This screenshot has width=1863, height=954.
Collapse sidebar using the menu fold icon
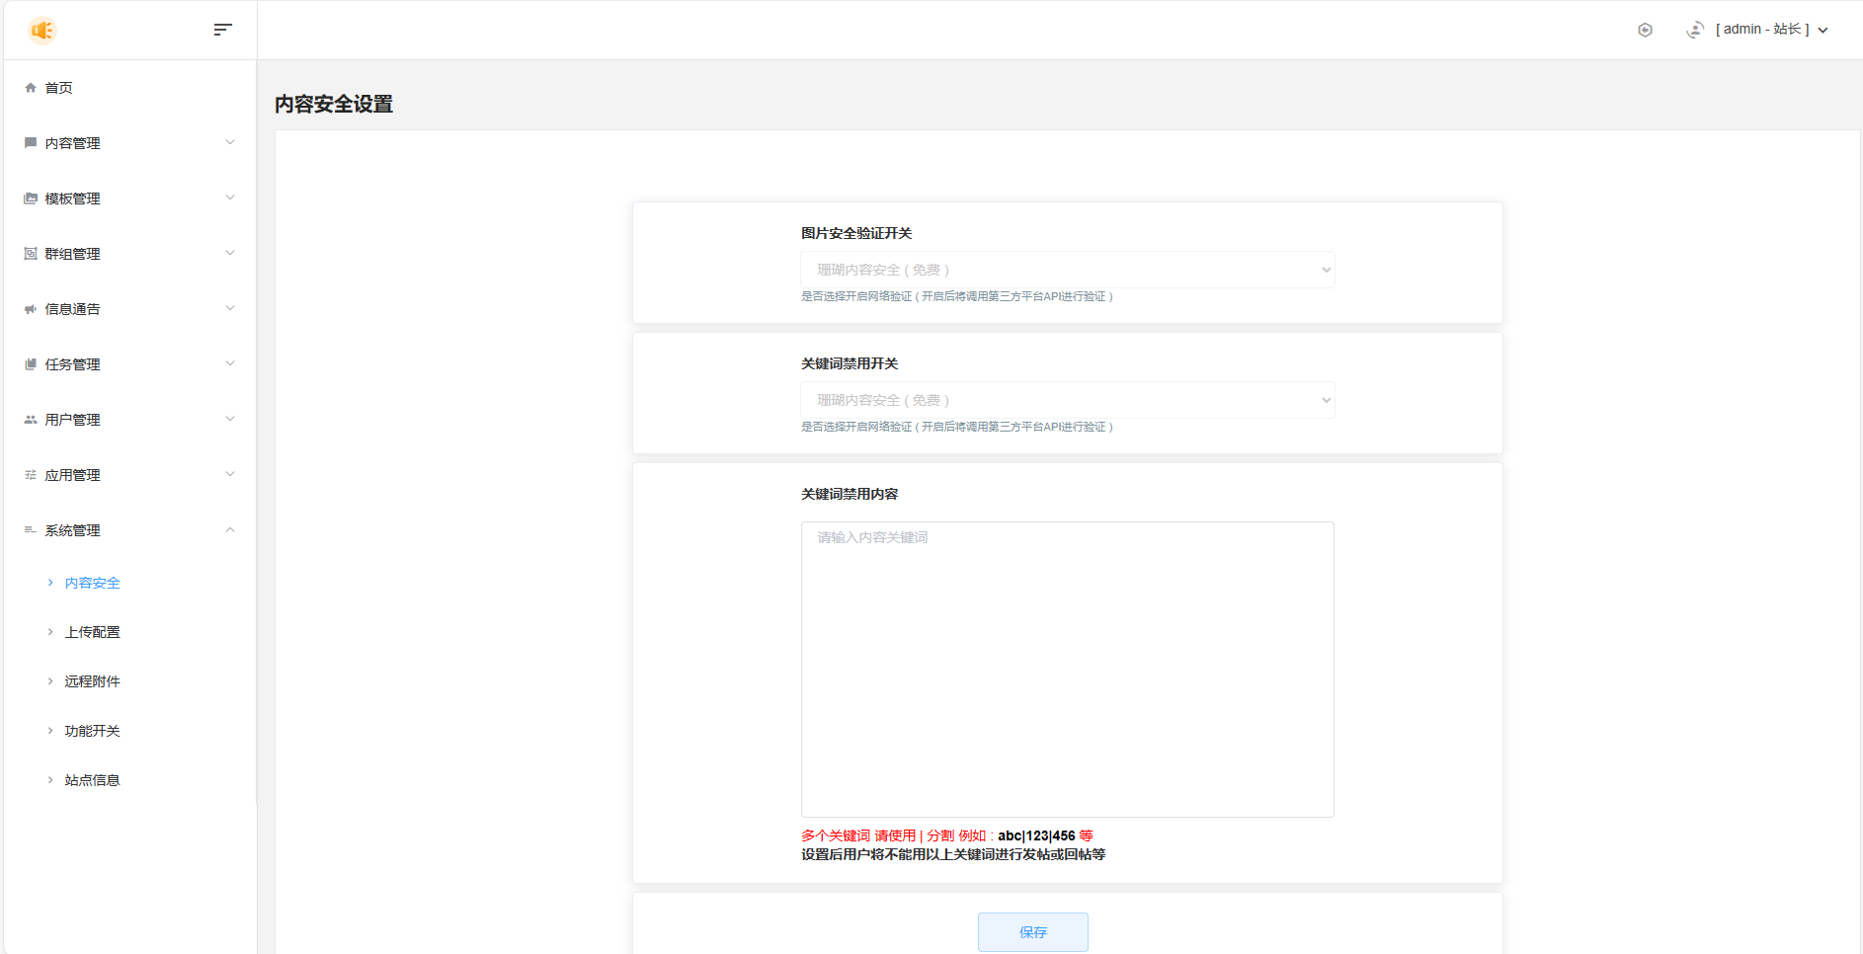pos(222,30)
